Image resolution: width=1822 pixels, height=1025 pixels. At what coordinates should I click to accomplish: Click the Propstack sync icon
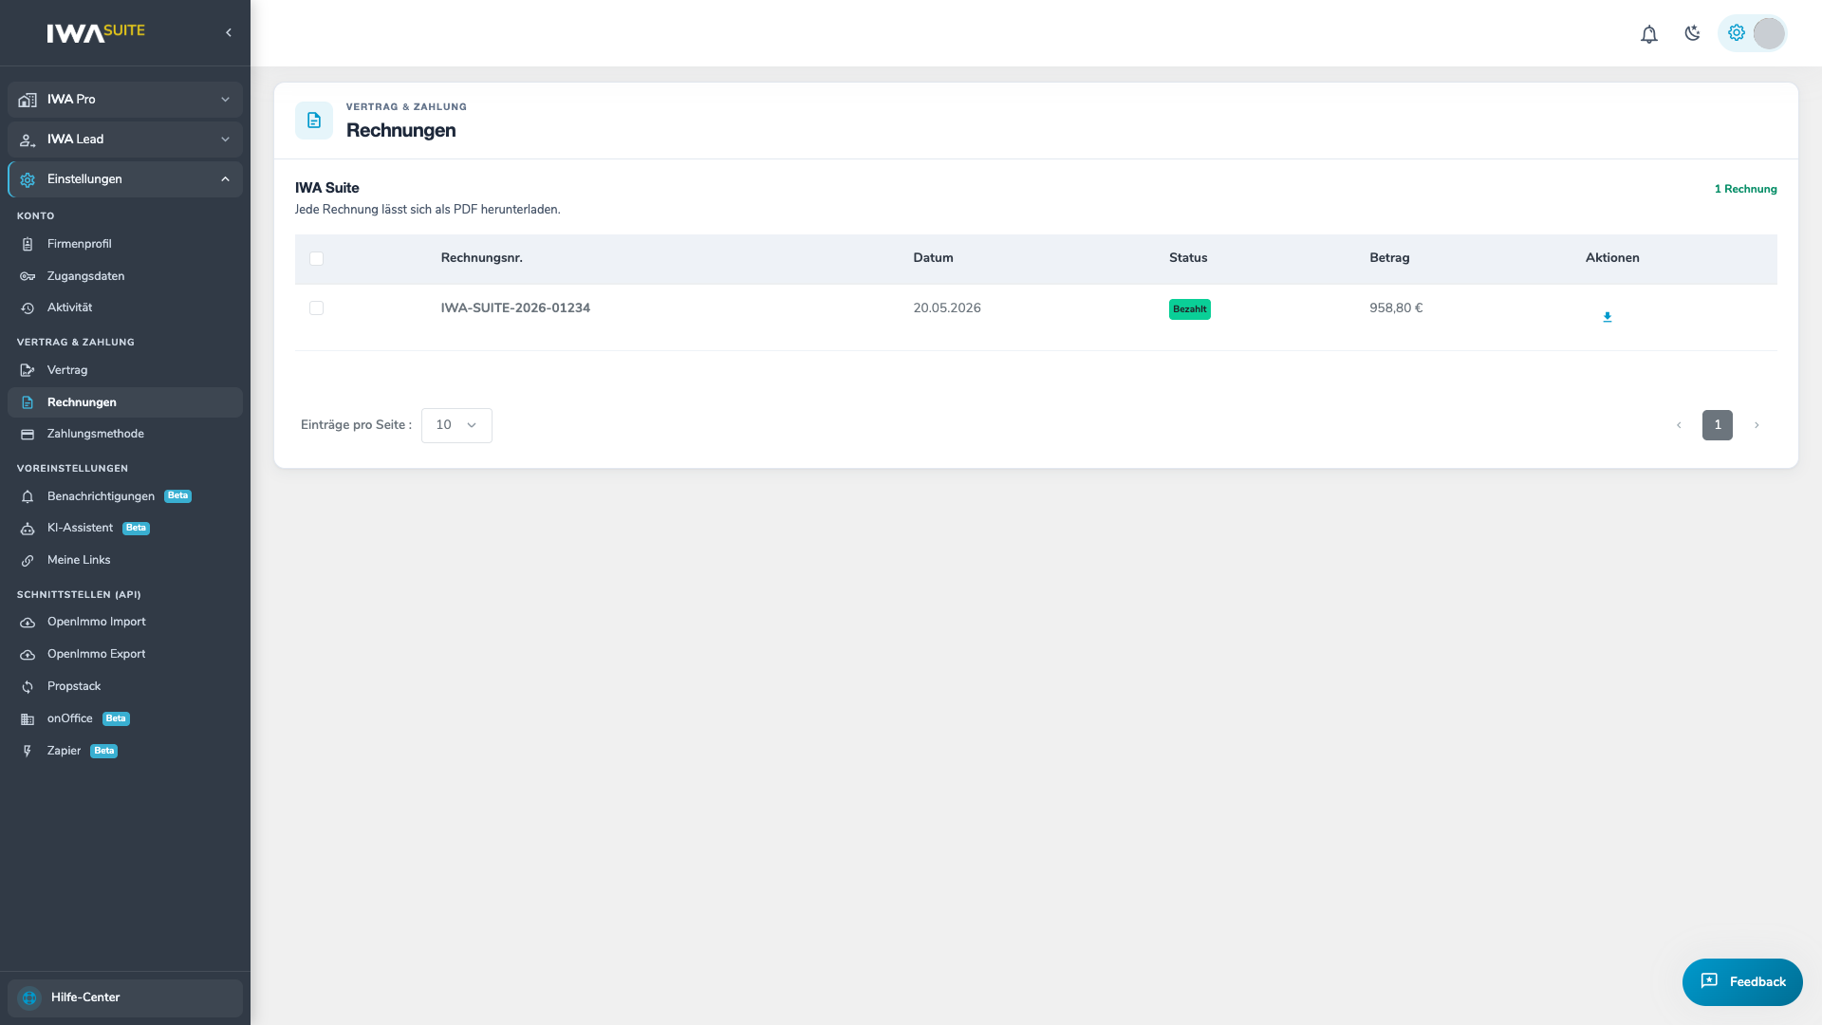pyautogui.click(x=28, y=686)
